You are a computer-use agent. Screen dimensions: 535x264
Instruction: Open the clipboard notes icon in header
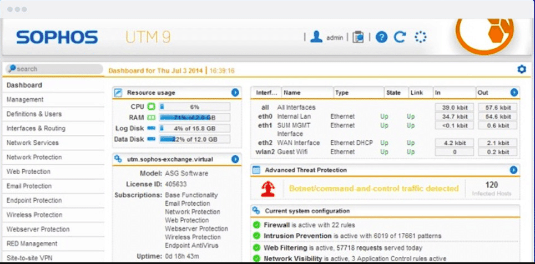358,37
